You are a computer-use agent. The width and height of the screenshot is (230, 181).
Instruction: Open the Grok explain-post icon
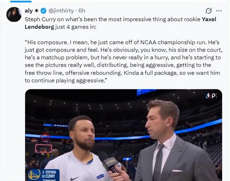click(x=208, y=11)
